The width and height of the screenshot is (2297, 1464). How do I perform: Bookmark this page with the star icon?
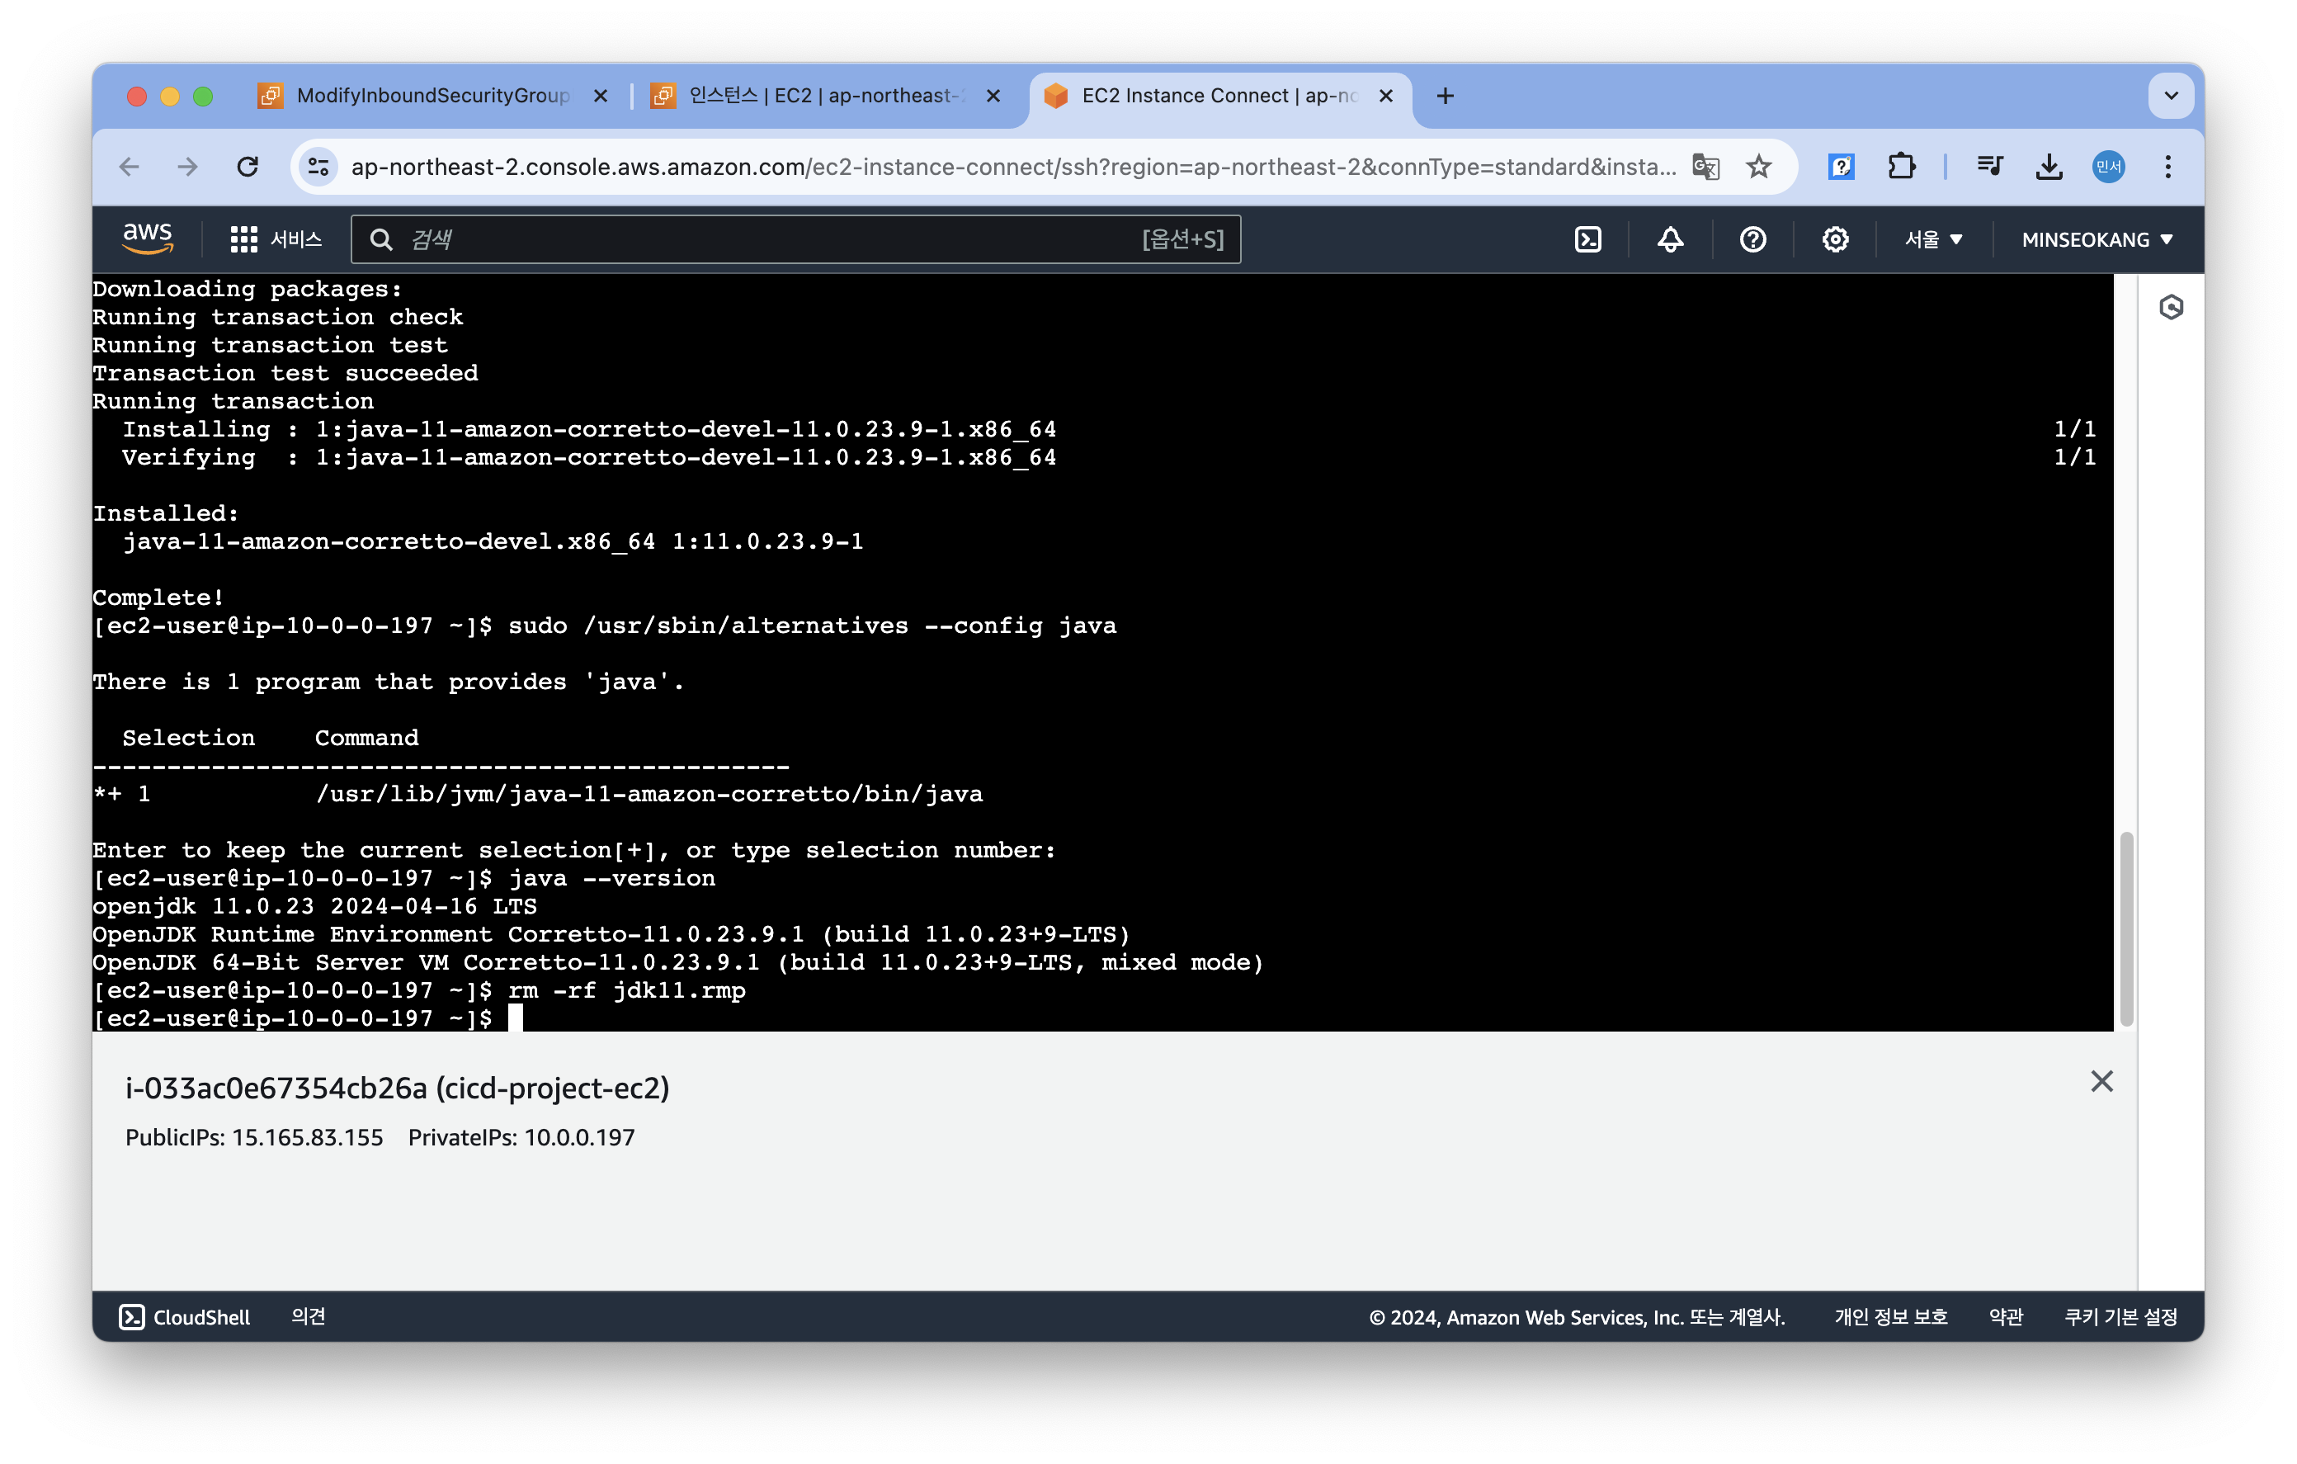(x=1758, y=167)
